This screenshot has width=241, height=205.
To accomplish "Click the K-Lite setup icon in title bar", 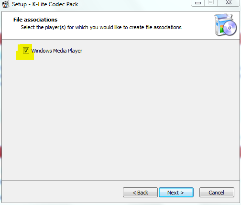I will pos(6,4).
